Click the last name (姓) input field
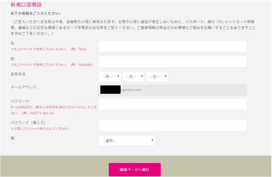The width and height of the screenshot is (272, 177). pos(173,62)
